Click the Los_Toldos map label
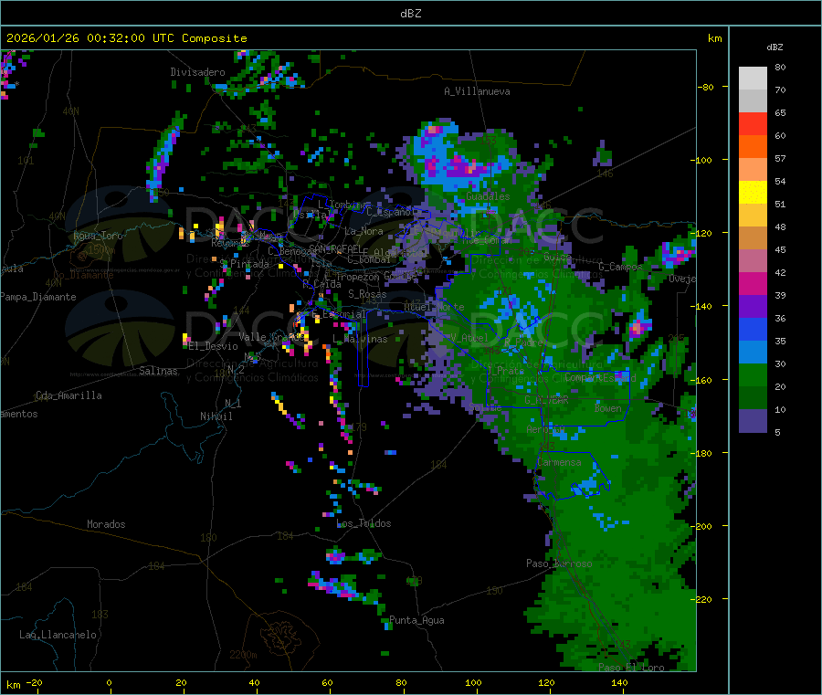Image resolution: width=822 pixels, height=695 pixels. pyautogui.click(x=364, y=523)
